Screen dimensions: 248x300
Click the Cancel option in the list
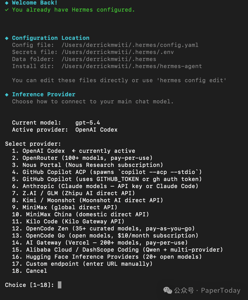36,271
